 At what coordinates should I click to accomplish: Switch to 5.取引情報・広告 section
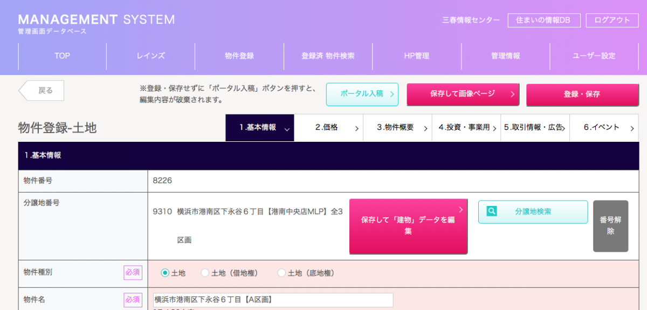pyautogui.click(x=535, y=128)
